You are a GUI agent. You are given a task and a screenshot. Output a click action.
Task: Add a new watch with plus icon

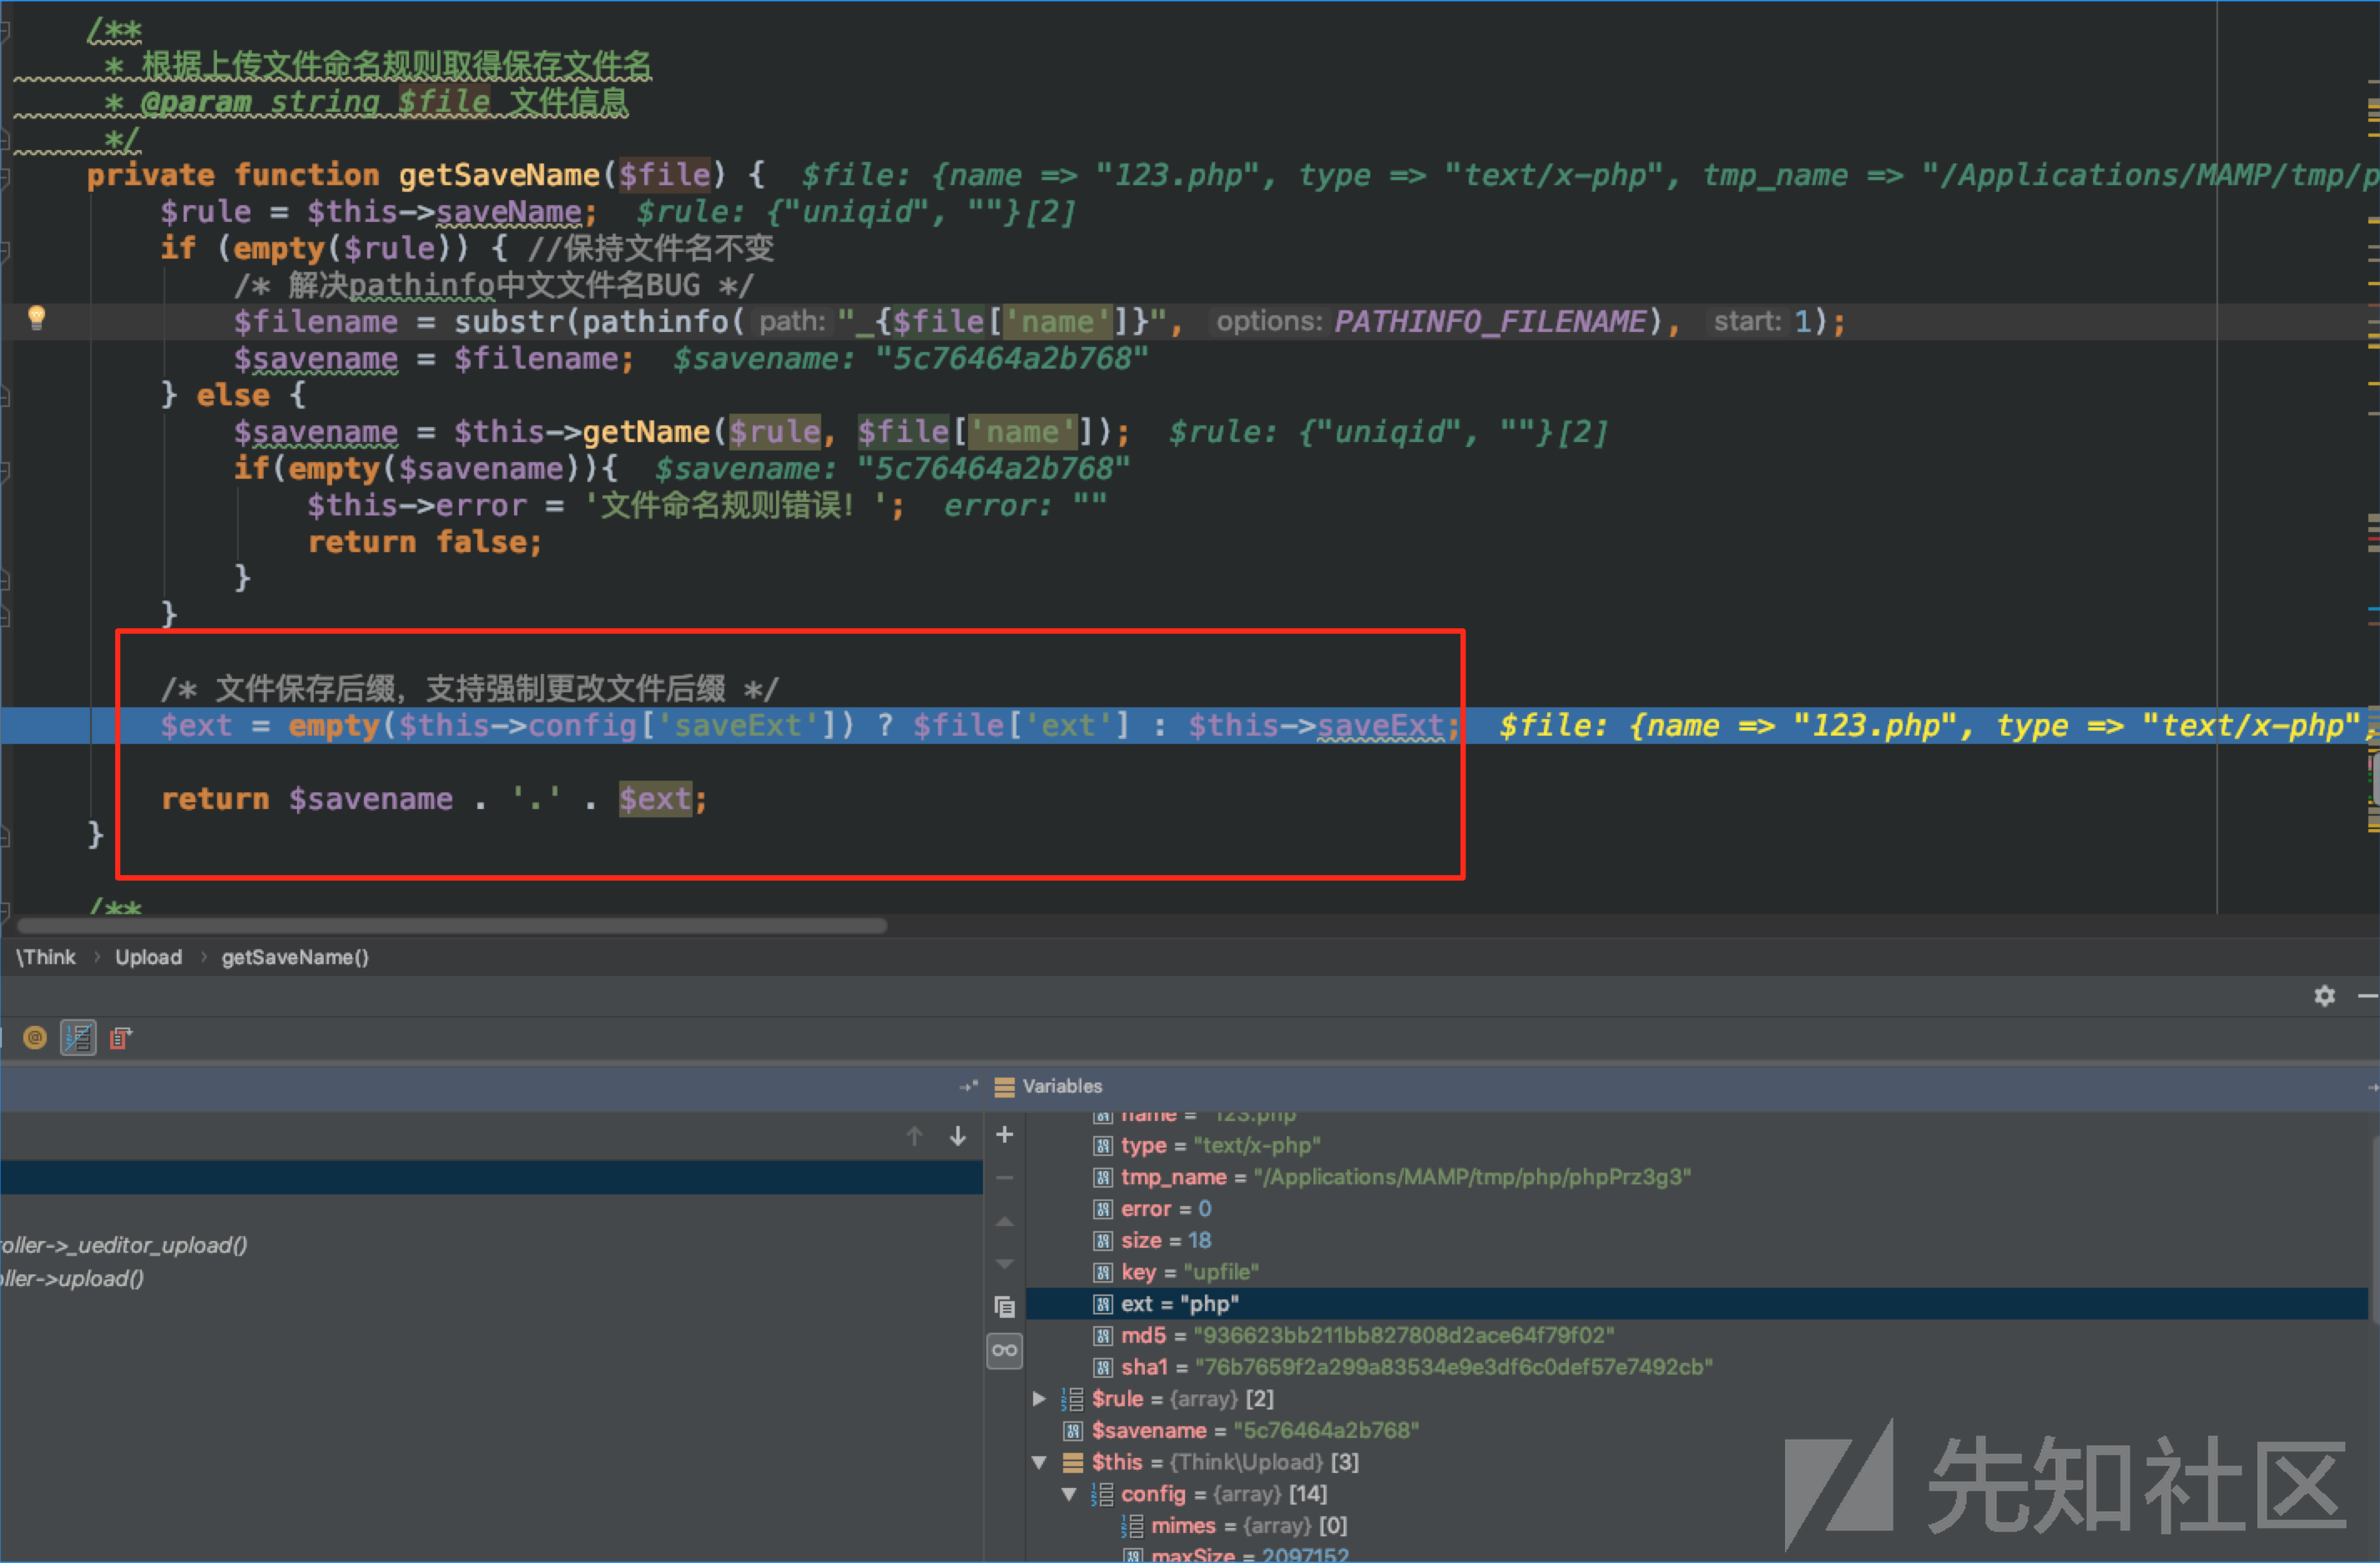[1005, 1134]
